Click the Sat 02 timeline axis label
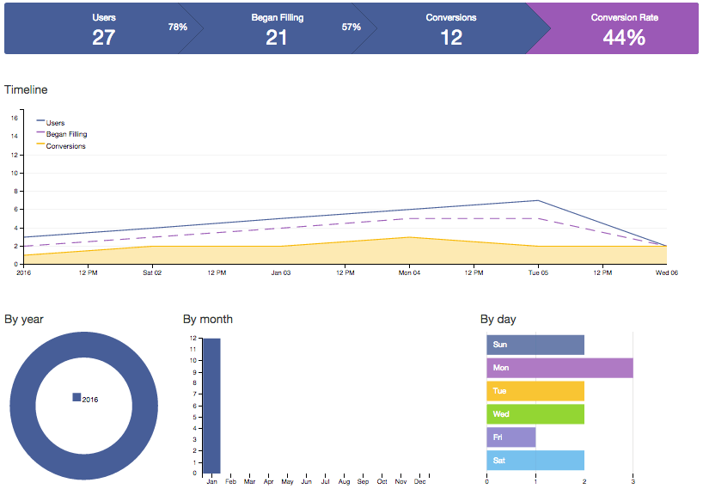This screenshot has width=703, height=489. (151, 273)
